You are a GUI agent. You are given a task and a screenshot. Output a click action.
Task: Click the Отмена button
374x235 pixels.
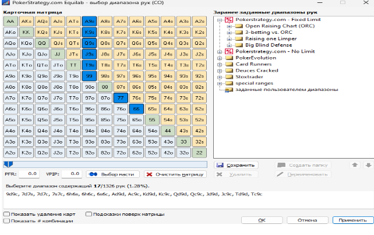tap(308, 220)
